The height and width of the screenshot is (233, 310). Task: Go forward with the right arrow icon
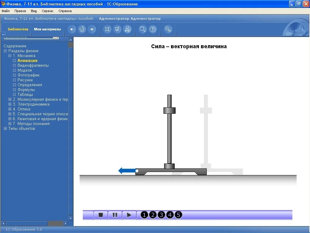coord(91,29)
